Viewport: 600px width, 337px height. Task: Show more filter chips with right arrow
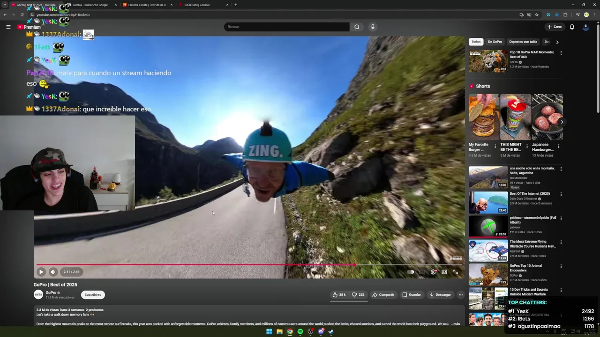557,42
